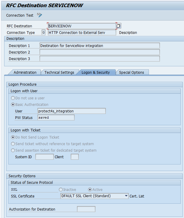Click the Logon Procedure group header
Screen dimensions: 184x218
(x=95, y=84)
